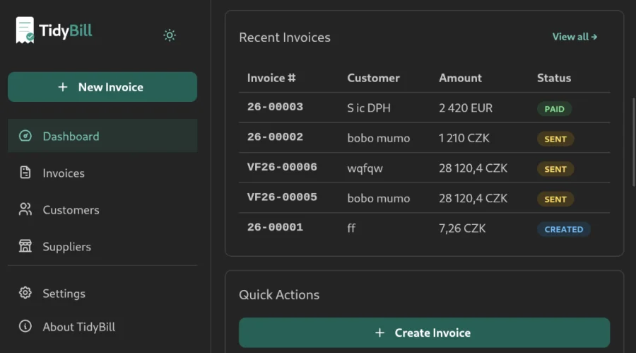Open the Suppliers section

pyautogui.click(x=102, y=246)
